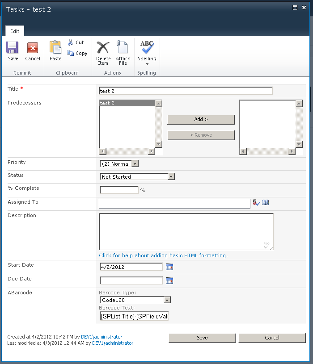Click the Cut scissors icon

(x=70, y=42)
